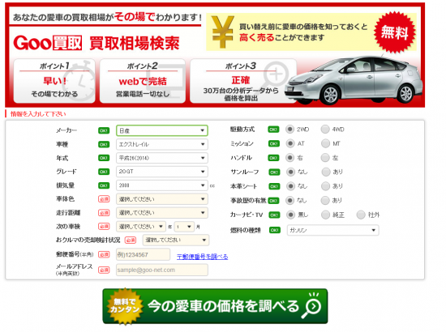Expand the 年式 dropdown
446x332 pixels.
coord(162,158)
